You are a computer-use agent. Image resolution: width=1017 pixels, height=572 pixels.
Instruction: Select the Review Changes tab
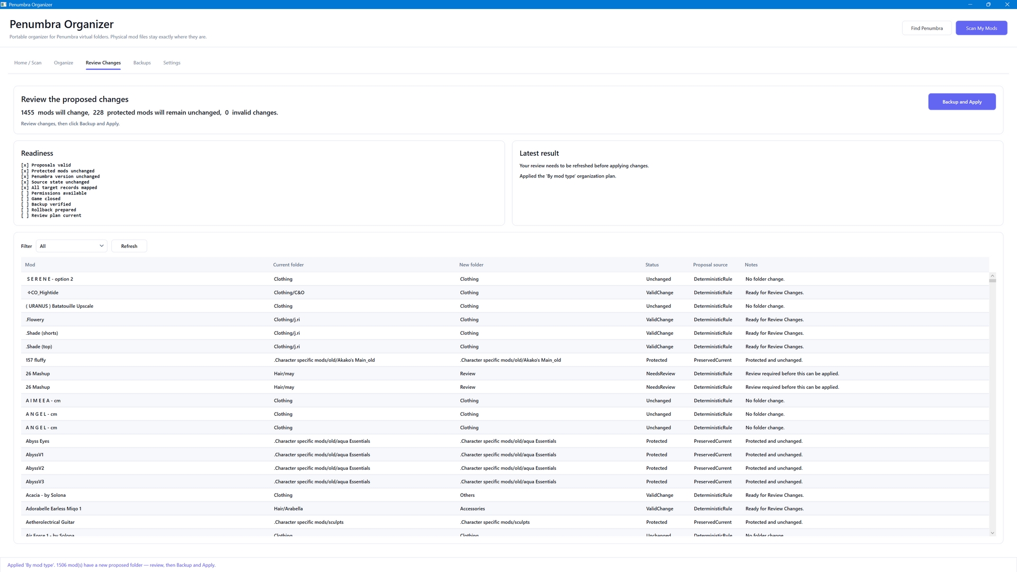pos(103,62)
